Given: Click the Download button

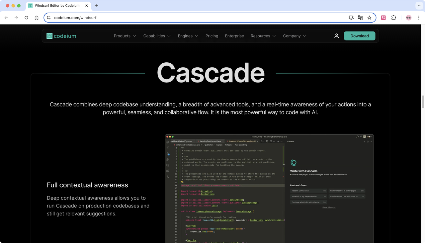Looking at the screenshot, I should click(360, 36).
